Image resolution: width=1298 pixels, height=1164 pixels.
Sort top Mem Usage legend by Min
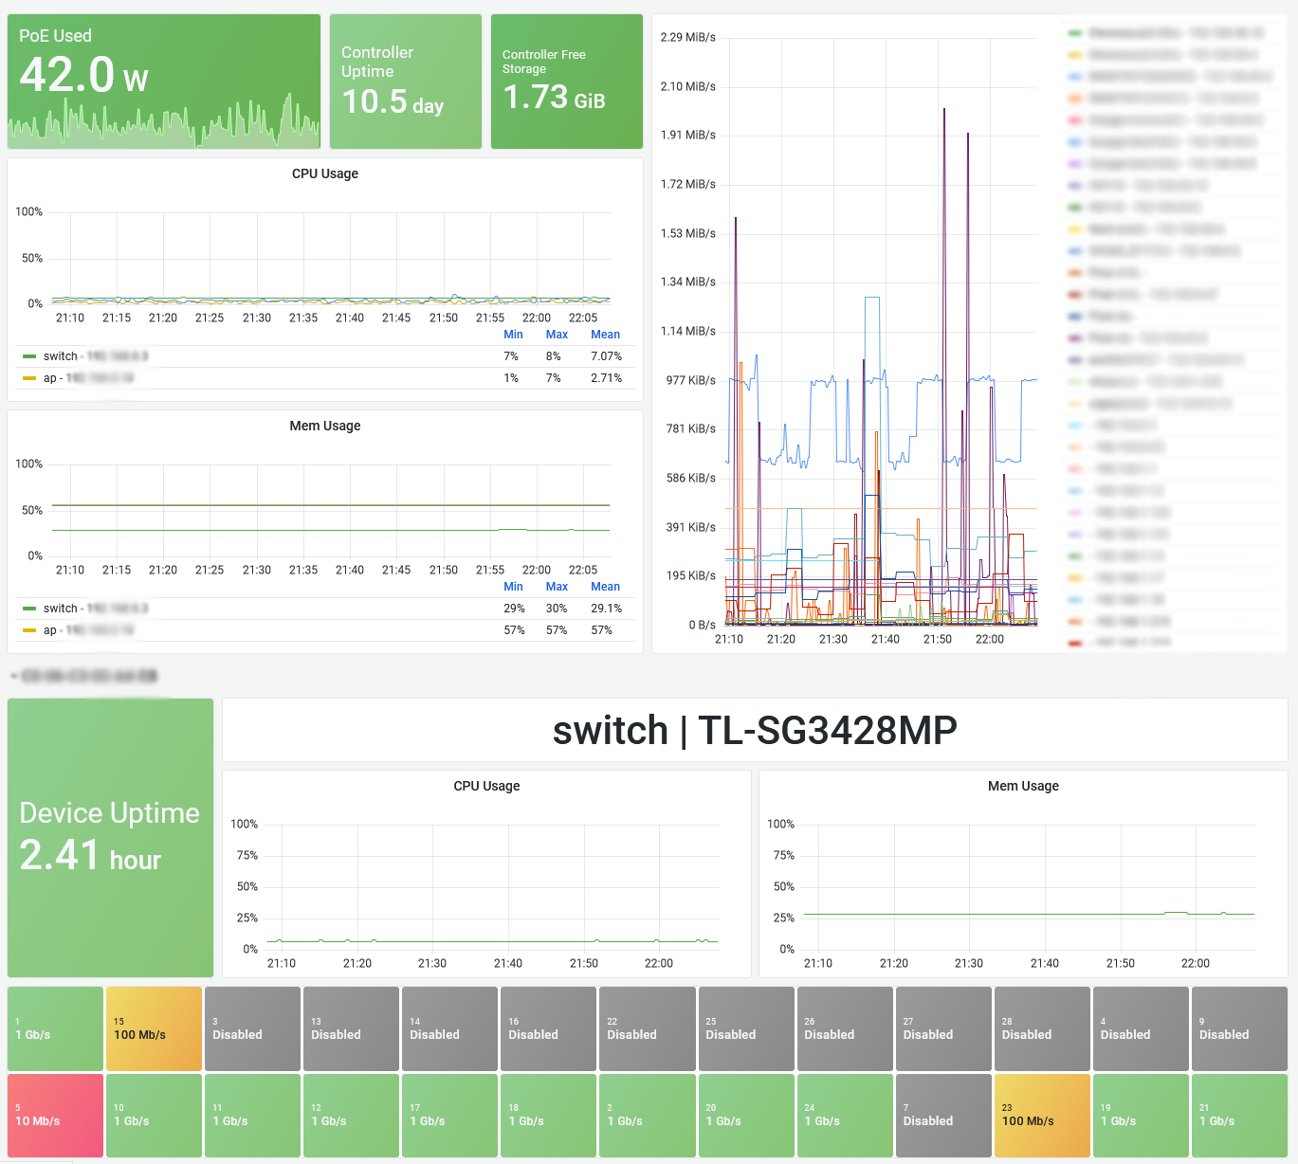[x=513, y=587]
